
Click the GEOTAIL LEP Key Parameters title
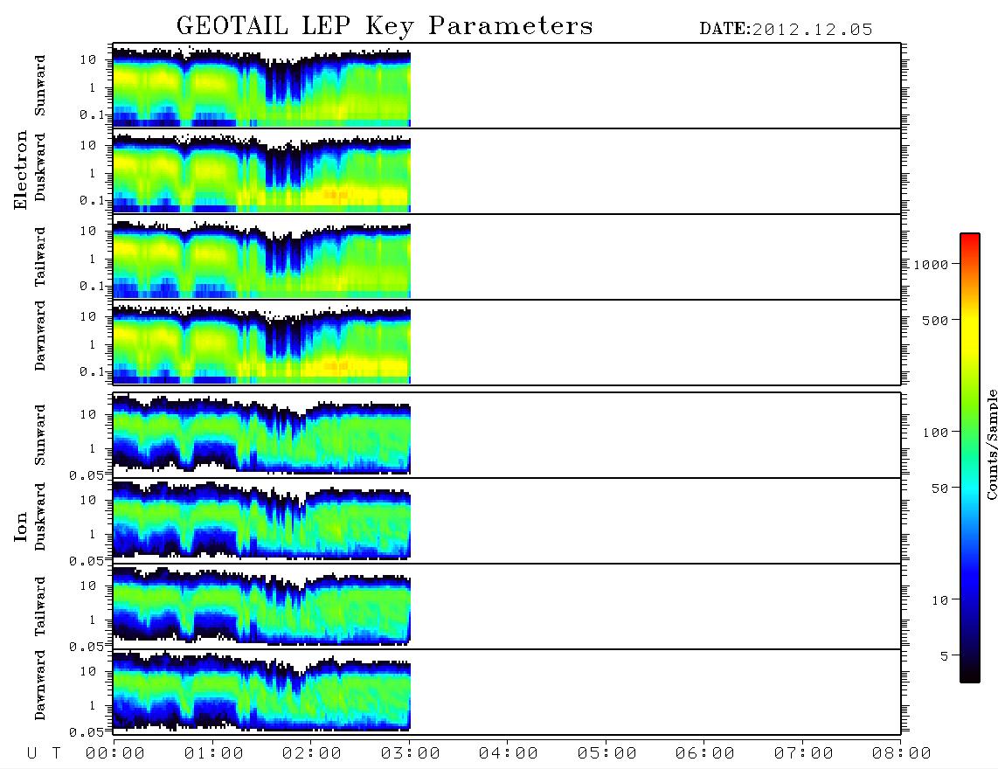tap(385, 26)
